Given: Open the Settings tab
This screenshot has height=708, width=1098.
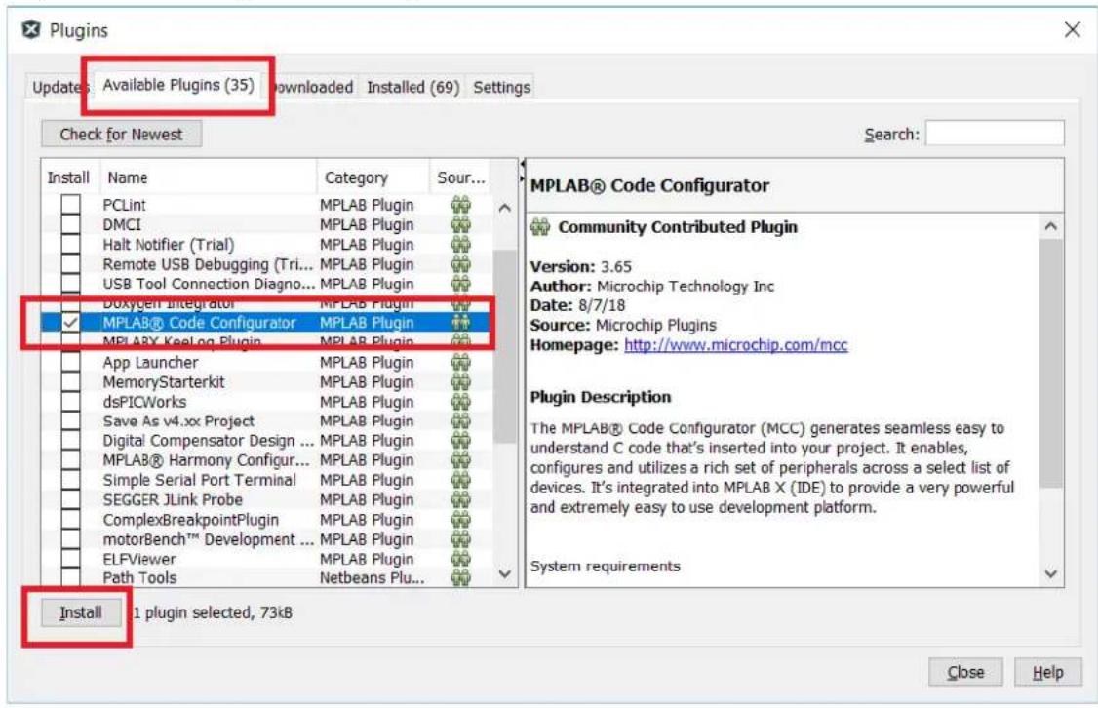Looking at the screenshot, I should tap(501, 87).
